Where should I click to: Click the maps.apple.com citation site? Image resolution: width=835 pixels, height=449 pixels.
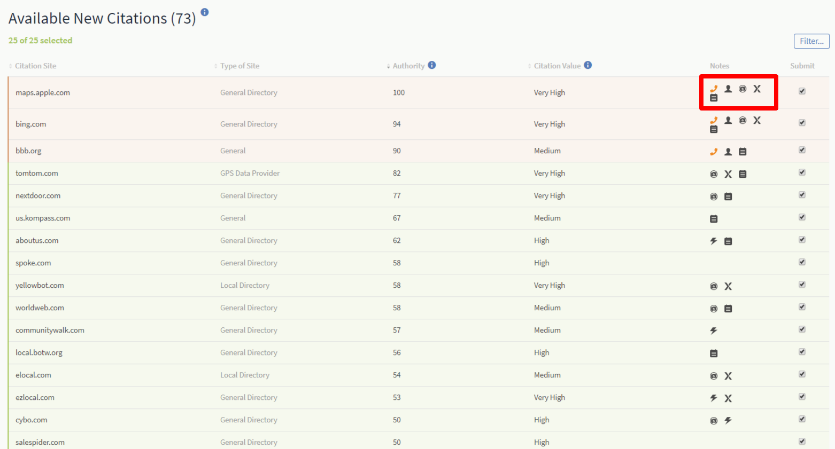pos(43,92)
